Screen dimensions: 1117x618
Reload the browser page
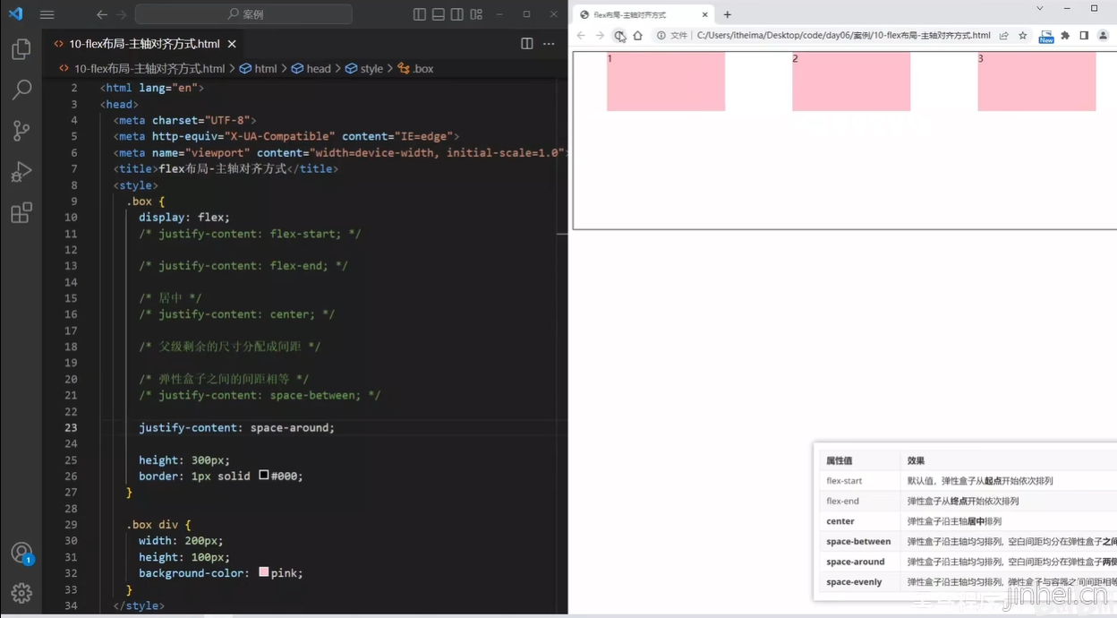click(x=618, y=36)
